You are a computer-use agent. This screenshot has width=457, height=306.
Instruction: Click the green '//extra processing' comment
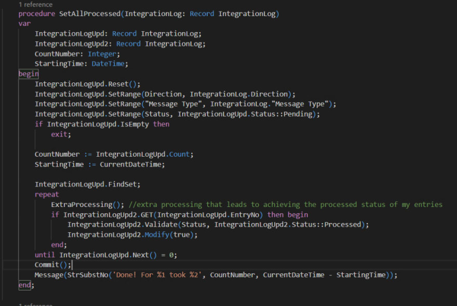coord(285,205)
